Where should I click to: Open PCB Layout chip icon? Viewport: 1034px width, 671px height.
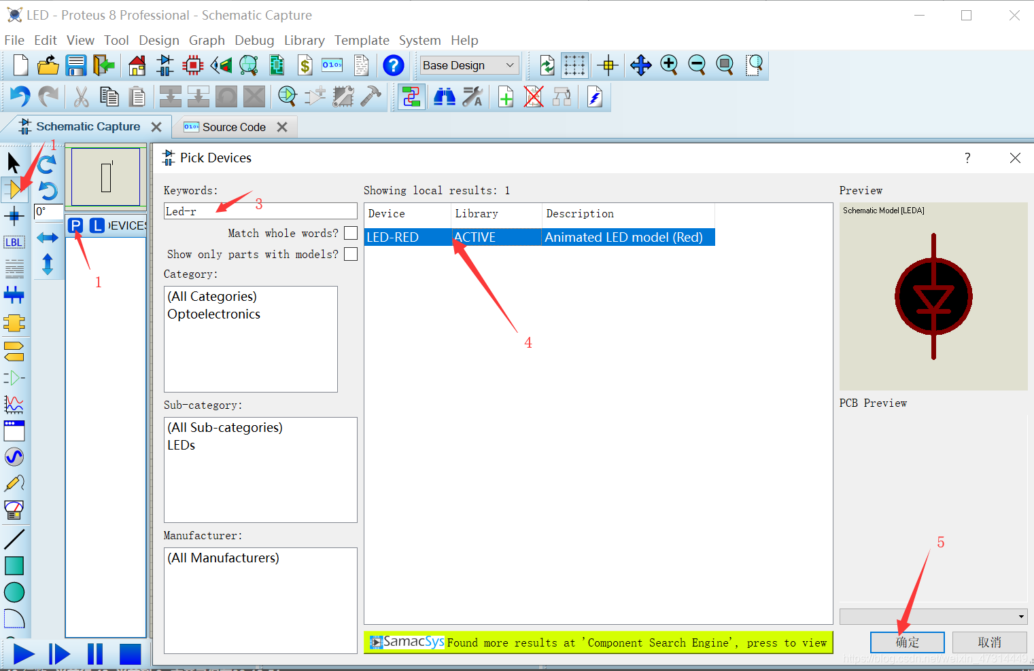click(x=193, y=65)
